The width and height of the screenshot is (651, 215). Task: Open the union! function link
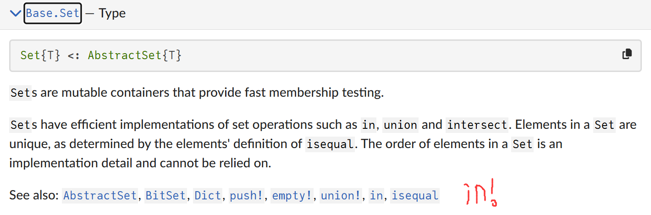point(341,196)
